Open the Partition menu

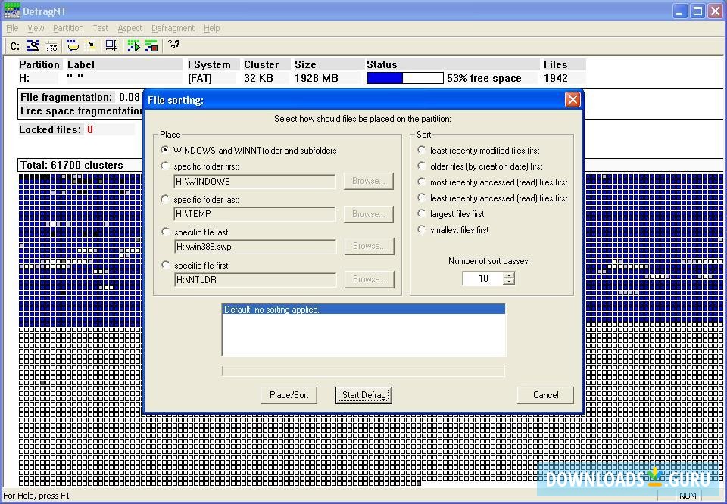point(68,28)
